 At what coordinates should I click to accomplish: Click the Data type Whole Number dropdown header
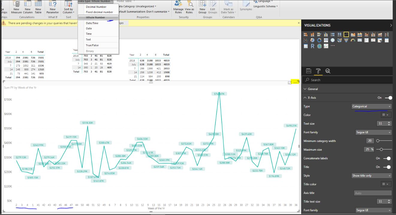coord(95,1)
